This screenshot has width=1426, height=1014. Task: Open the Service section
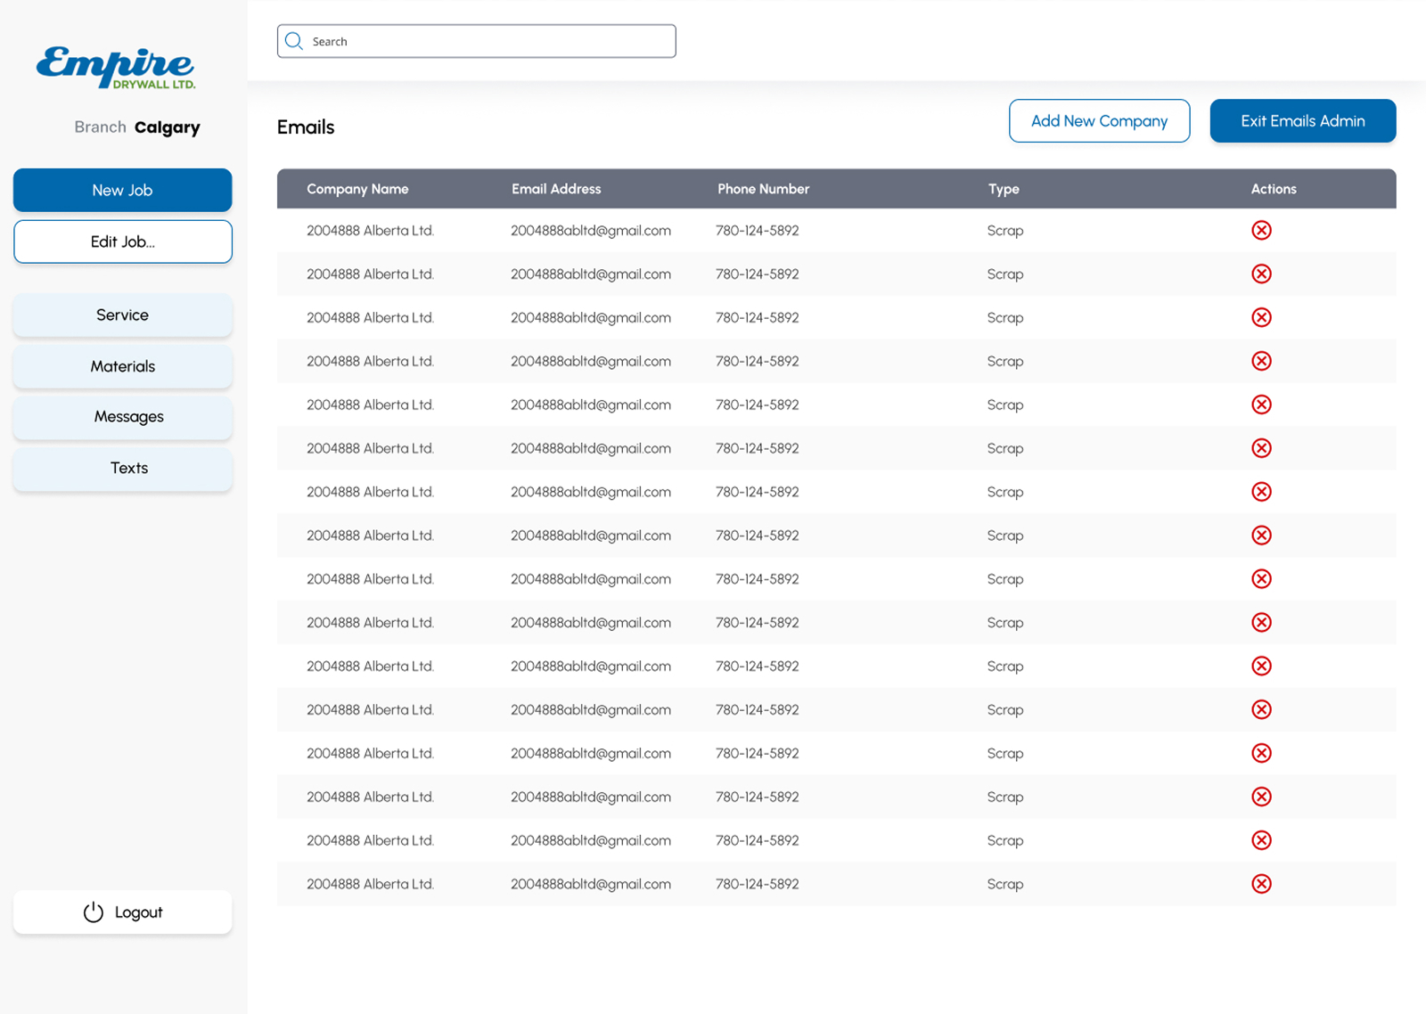[x=122, y=315]
